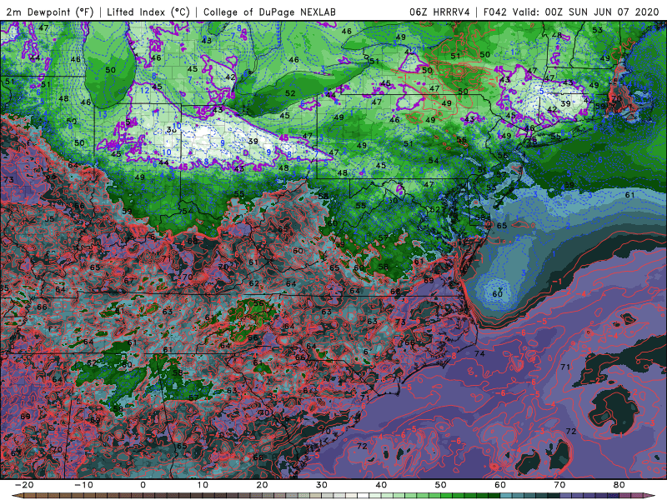Click the 'College of DuPage NEXLAB' credit text
The width and height of the screenshot is (667, 500).
(269, 12)
